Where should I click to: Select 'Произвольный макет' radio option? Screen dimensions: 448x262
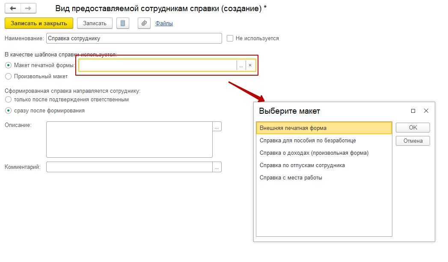click(8, 77)
